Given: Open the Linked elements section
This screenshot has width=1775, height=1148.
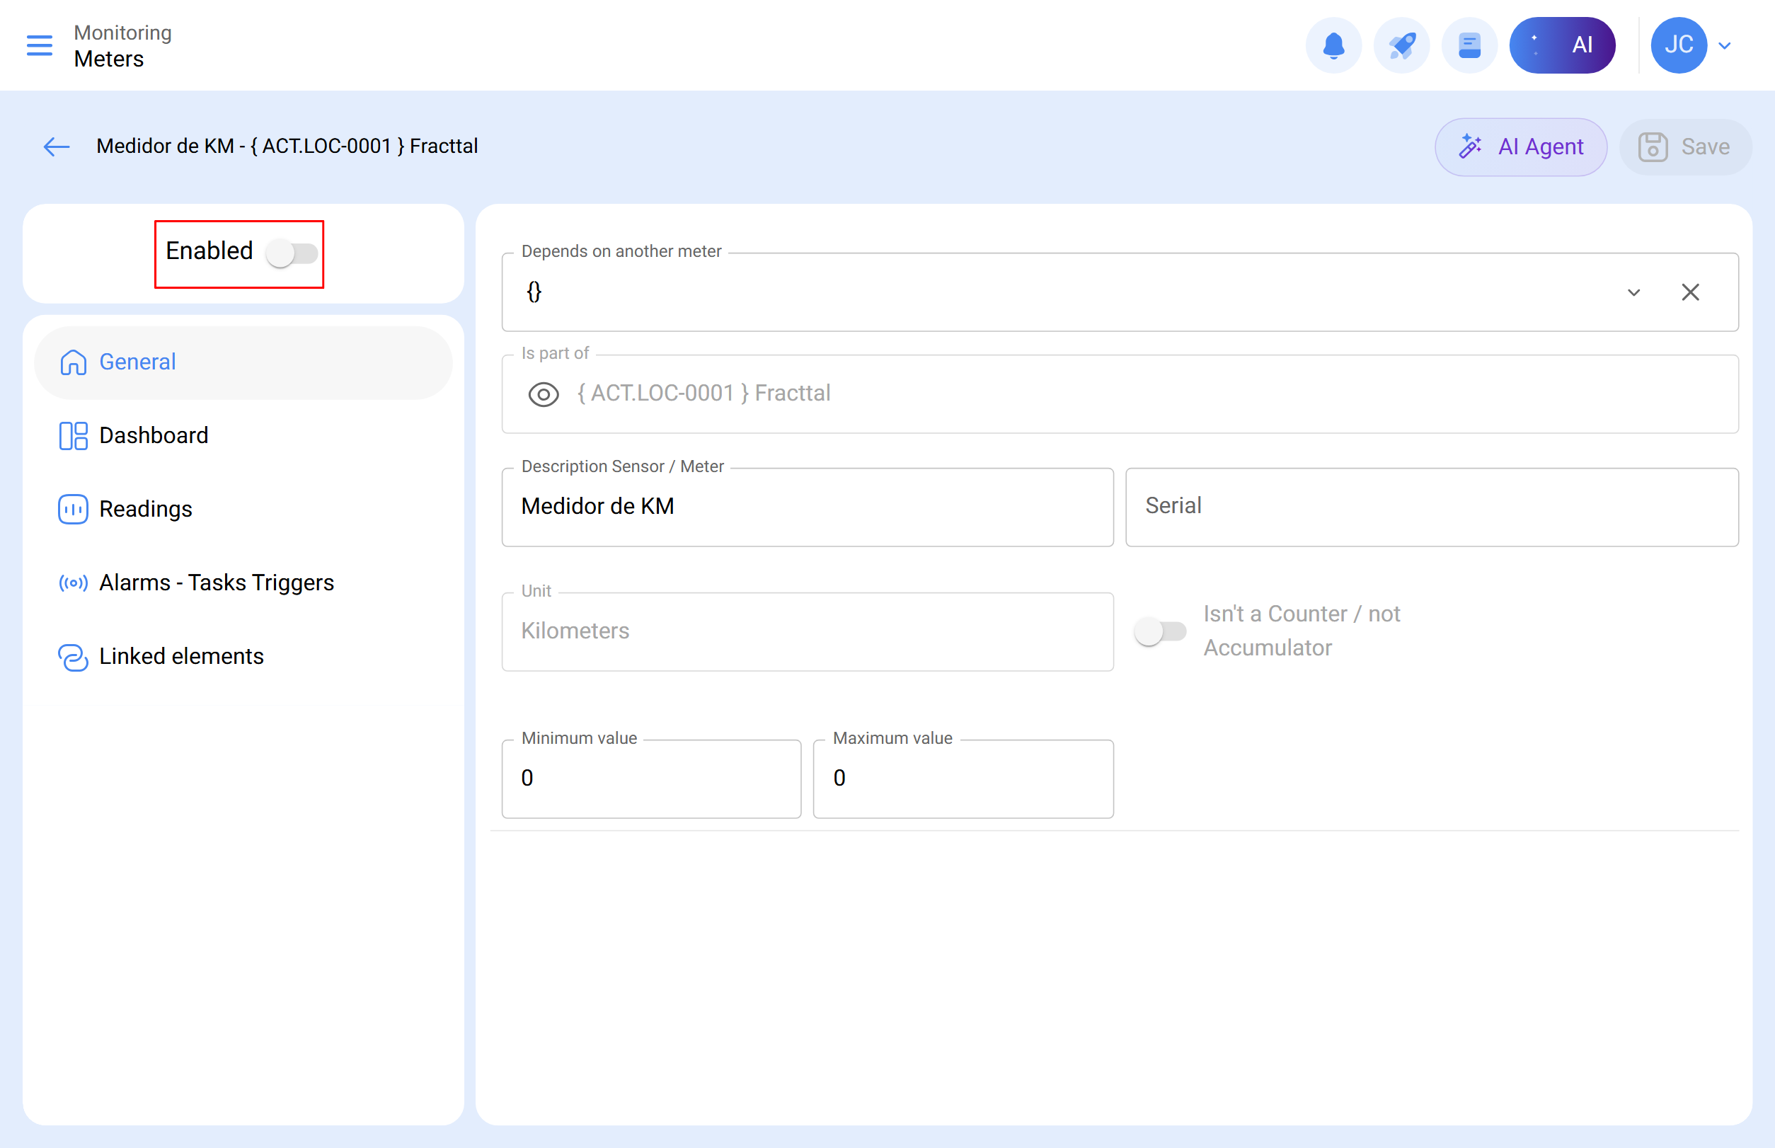Looking at the screenshot, I should pos(181,657).
